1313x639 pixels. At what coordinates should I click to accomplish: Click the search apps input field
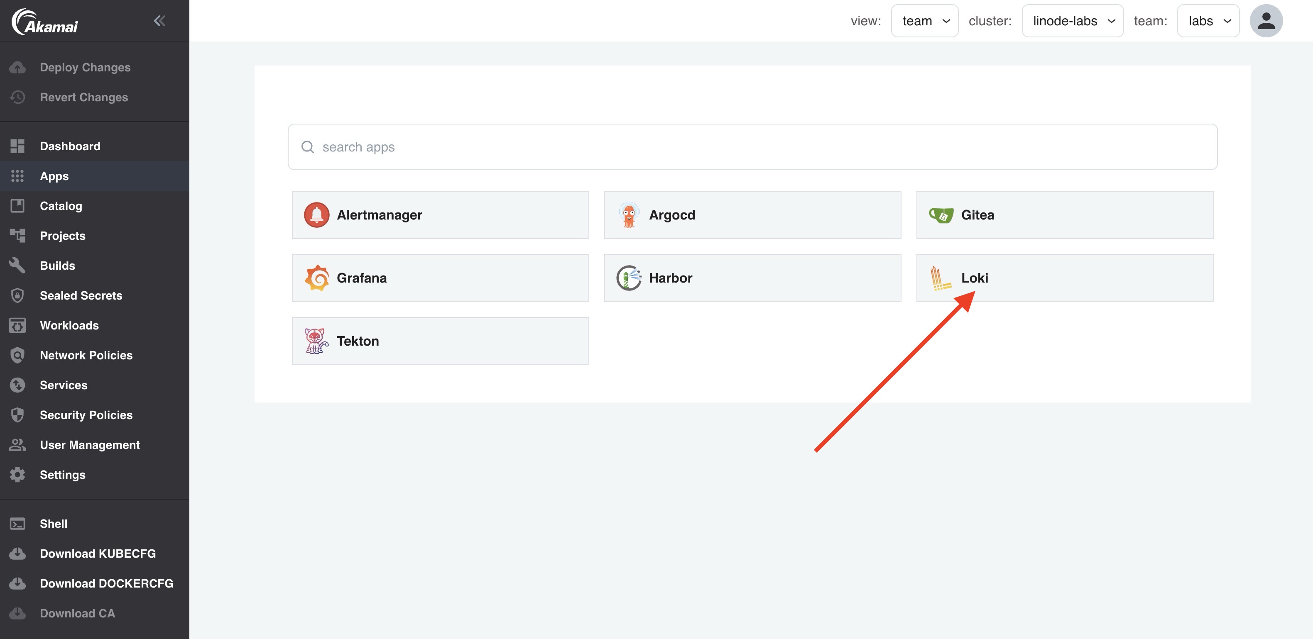pyautogui.click(x=752, y=146)
